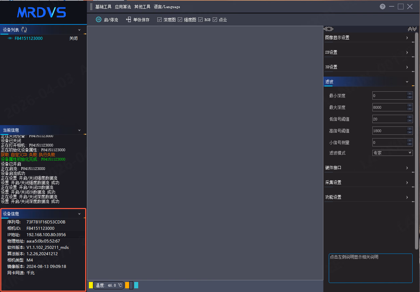Screen dimensions: 420x292
Task: Click the IP address 192.168.100.80:3956
Action: pyautogui.click(x=46, y=235)
